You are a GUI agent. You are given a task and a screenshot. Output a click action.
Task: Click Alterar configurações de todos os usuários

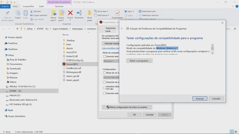[127, 107]
